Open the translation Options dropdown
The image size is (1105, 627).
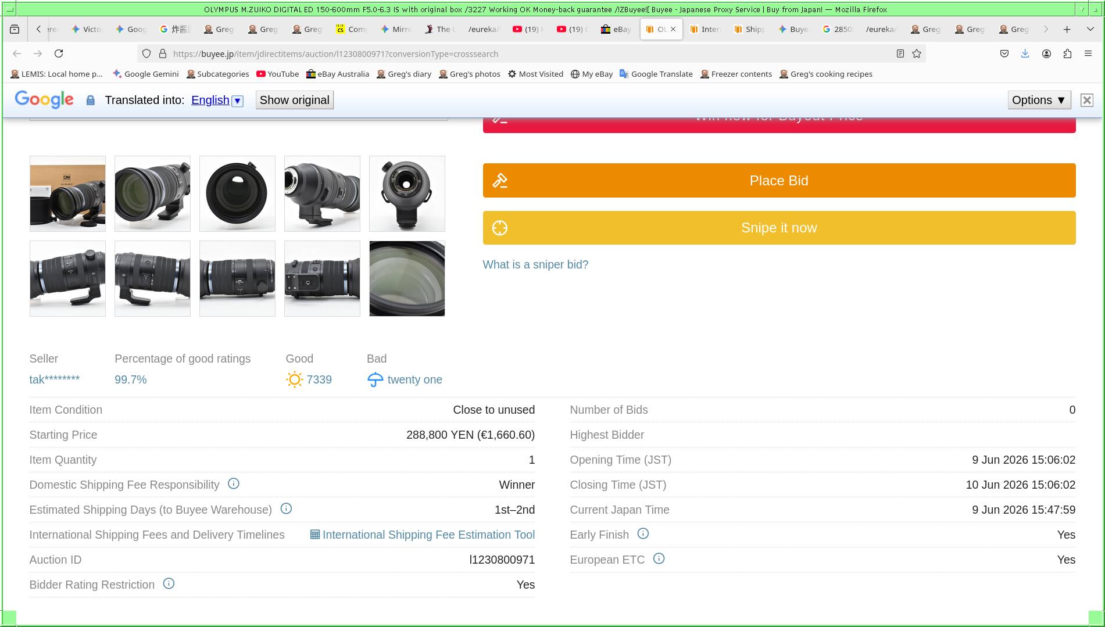pos(1039,100)
